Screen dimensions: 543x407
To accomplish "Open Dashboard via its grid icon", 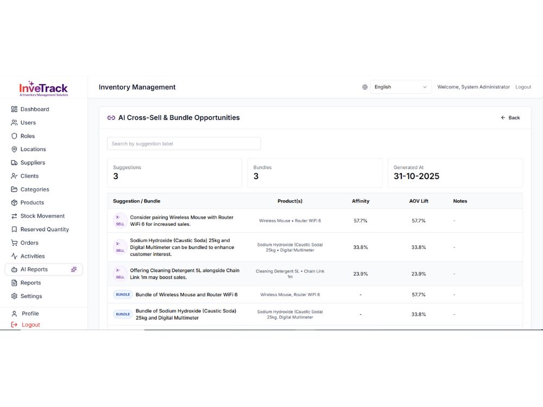I will pos(14,110).
